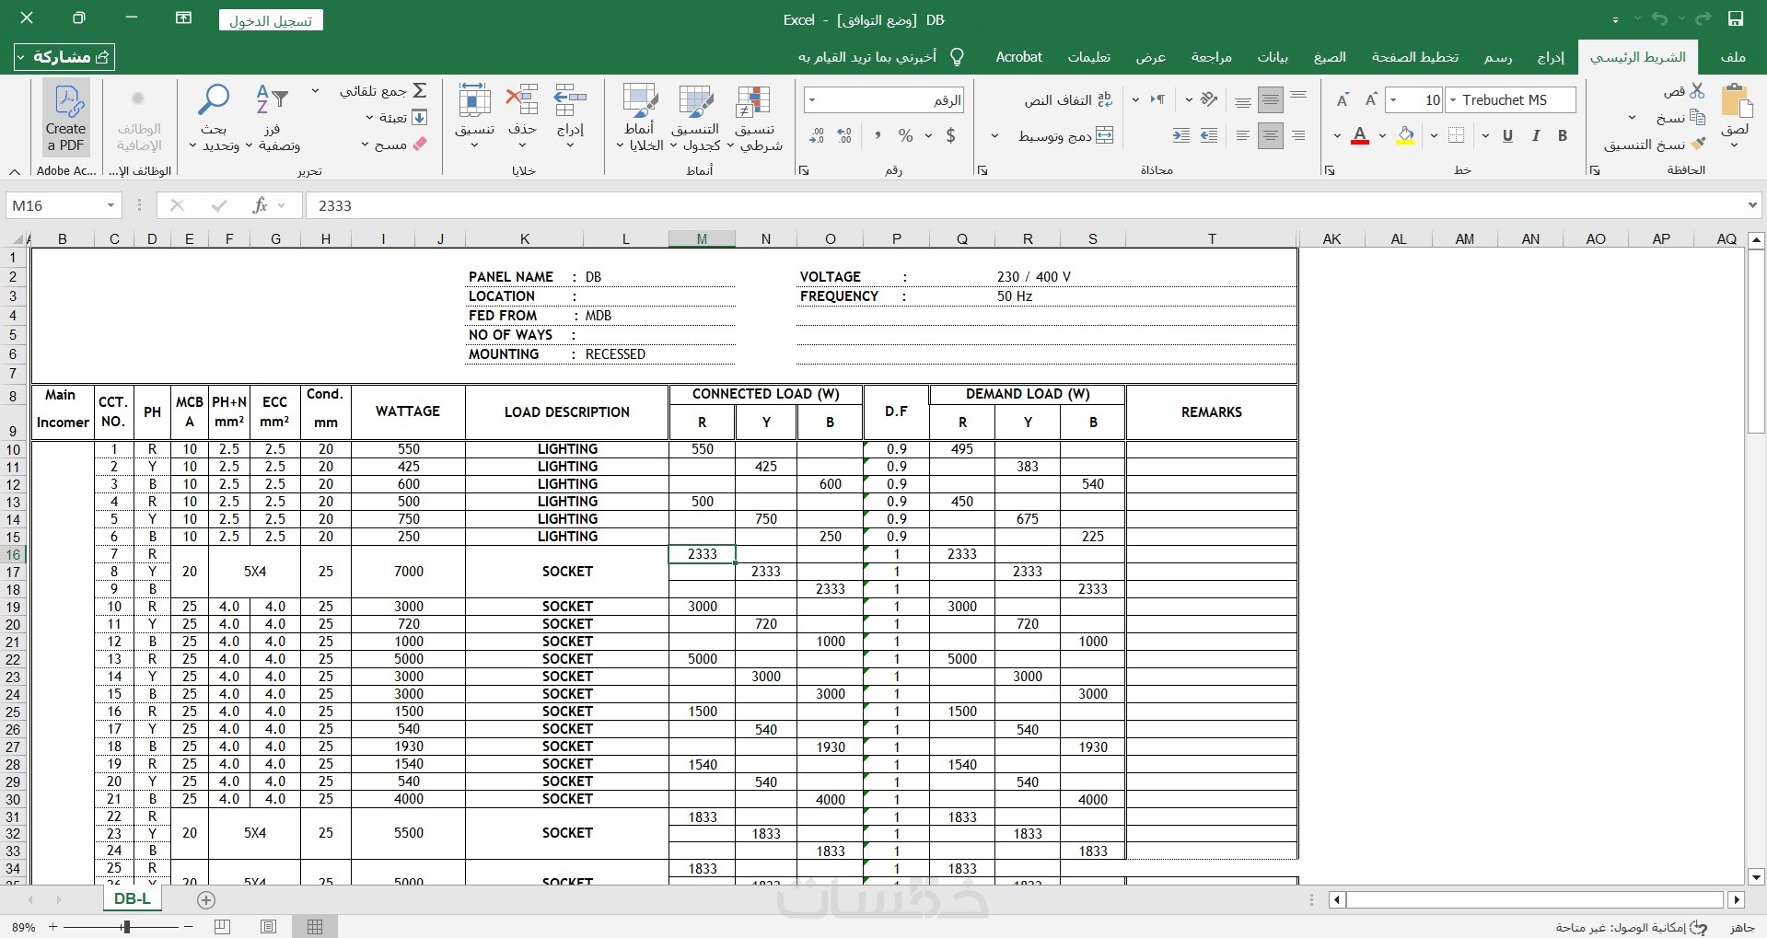Click the Save icon in title bar
The height and width of the screenshot is (938, 1767).
pos(1736,19)
